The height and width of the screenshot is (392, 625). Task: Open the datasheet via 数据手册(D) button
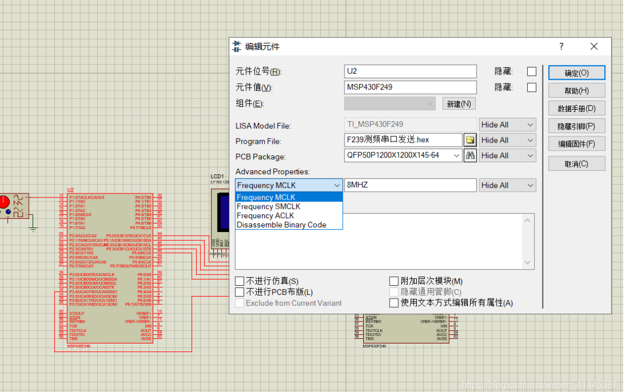[x=576, y=108]
